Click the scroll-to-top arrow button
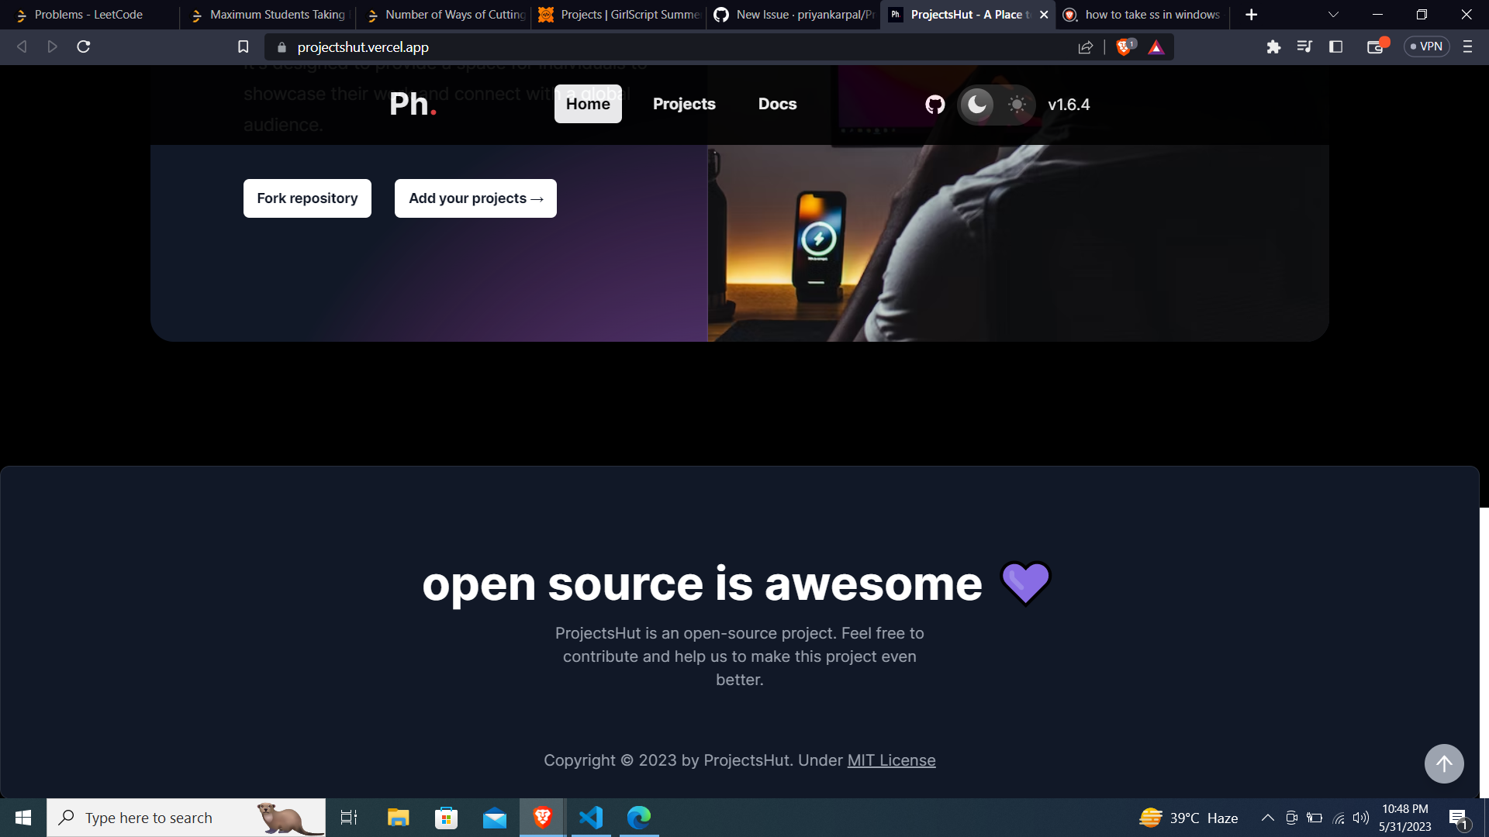1489x837 pixels. [x=1444, y=763]
